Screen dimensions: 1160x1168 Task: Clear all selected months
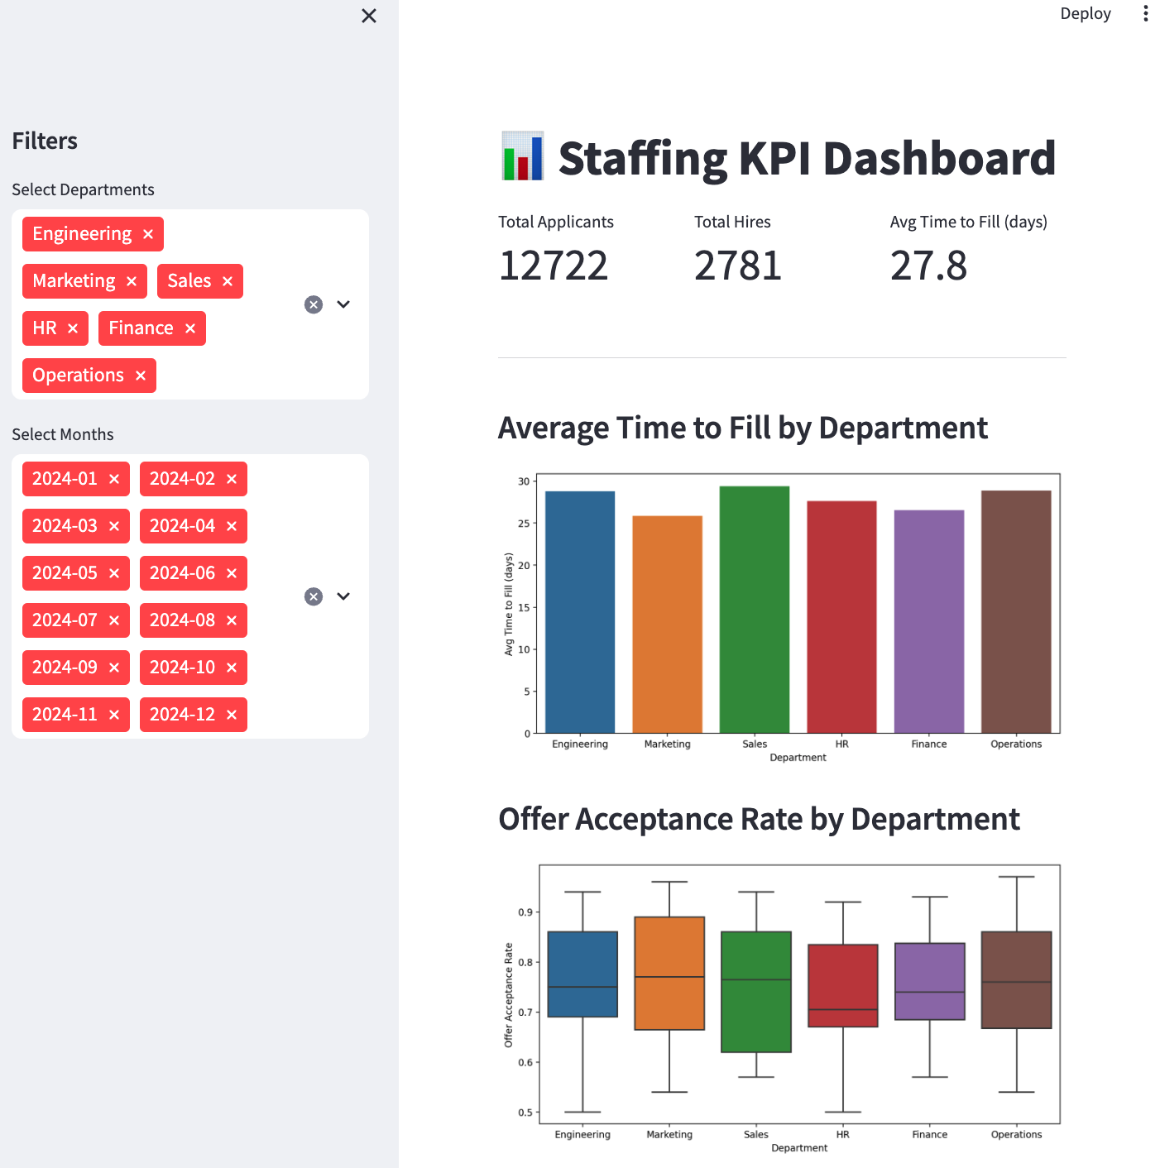[x=314, y=596]
